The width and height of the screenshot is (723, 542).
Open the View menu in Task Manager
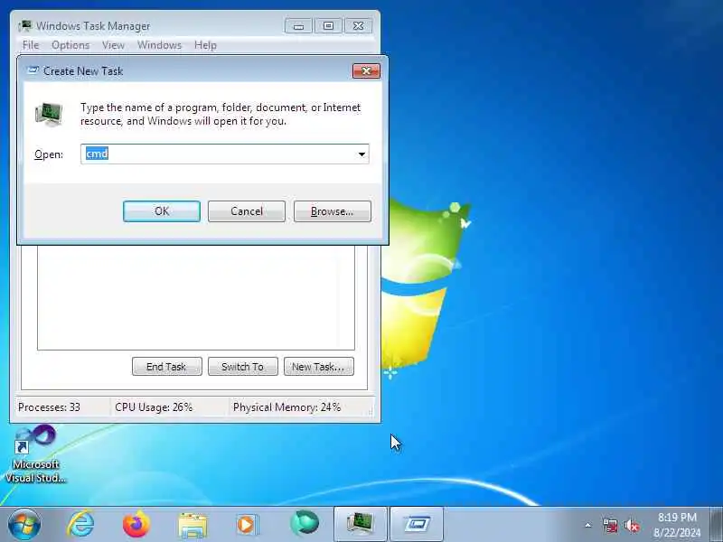point(113,45)
